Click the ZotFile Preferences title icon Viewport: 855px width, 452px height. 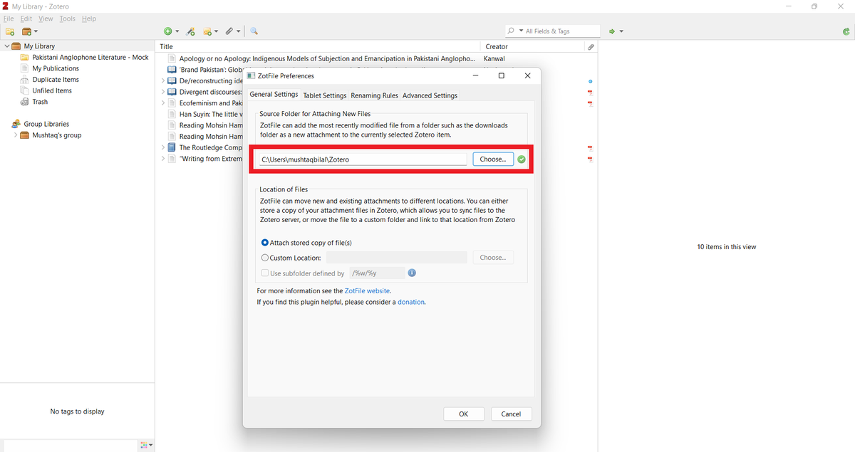252,75
